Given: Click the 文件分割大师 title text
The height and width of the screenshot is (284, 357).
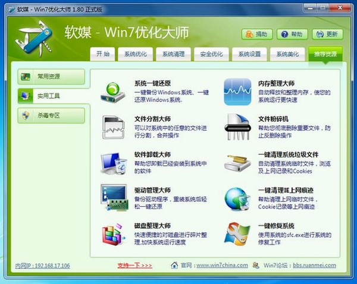Looking at the screenshot, I should tap(152, 119).
